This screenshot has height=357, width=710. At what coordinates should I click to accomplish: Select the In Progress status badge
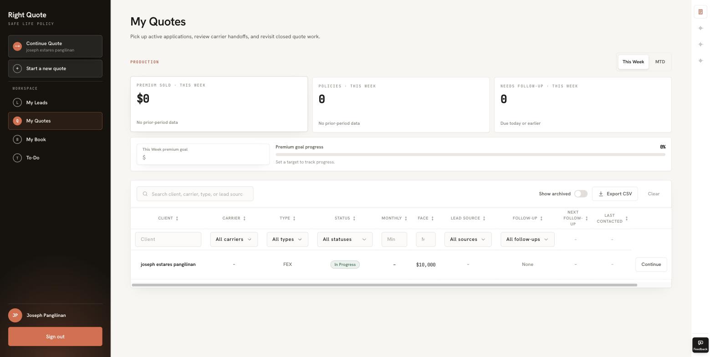pyautogui.click(x=345, y=265)
